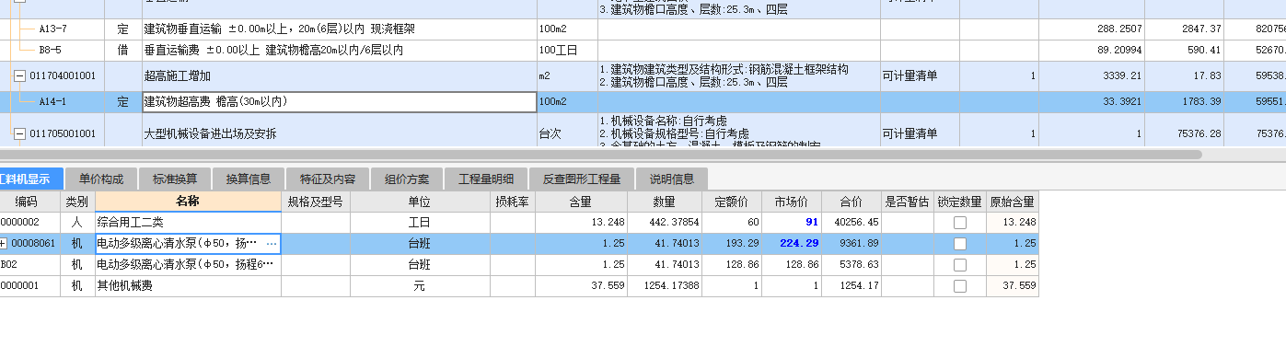Expand the 00008061 machine row

(4, 244)
